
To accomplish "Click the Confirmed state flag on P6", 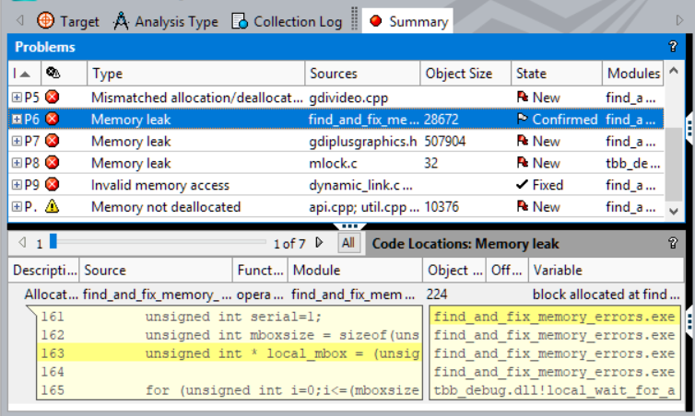I will point(523,119).
